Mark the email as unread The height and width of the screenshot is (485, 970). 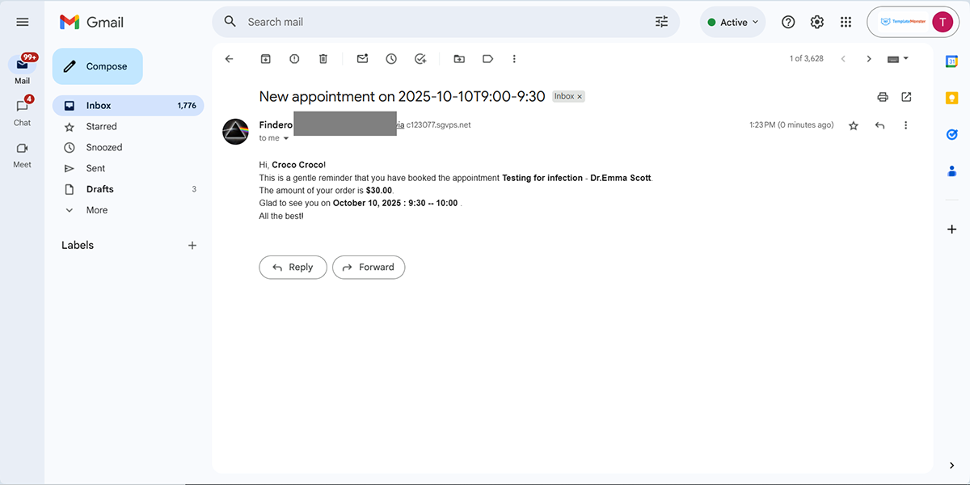click(x=362, y=58)
